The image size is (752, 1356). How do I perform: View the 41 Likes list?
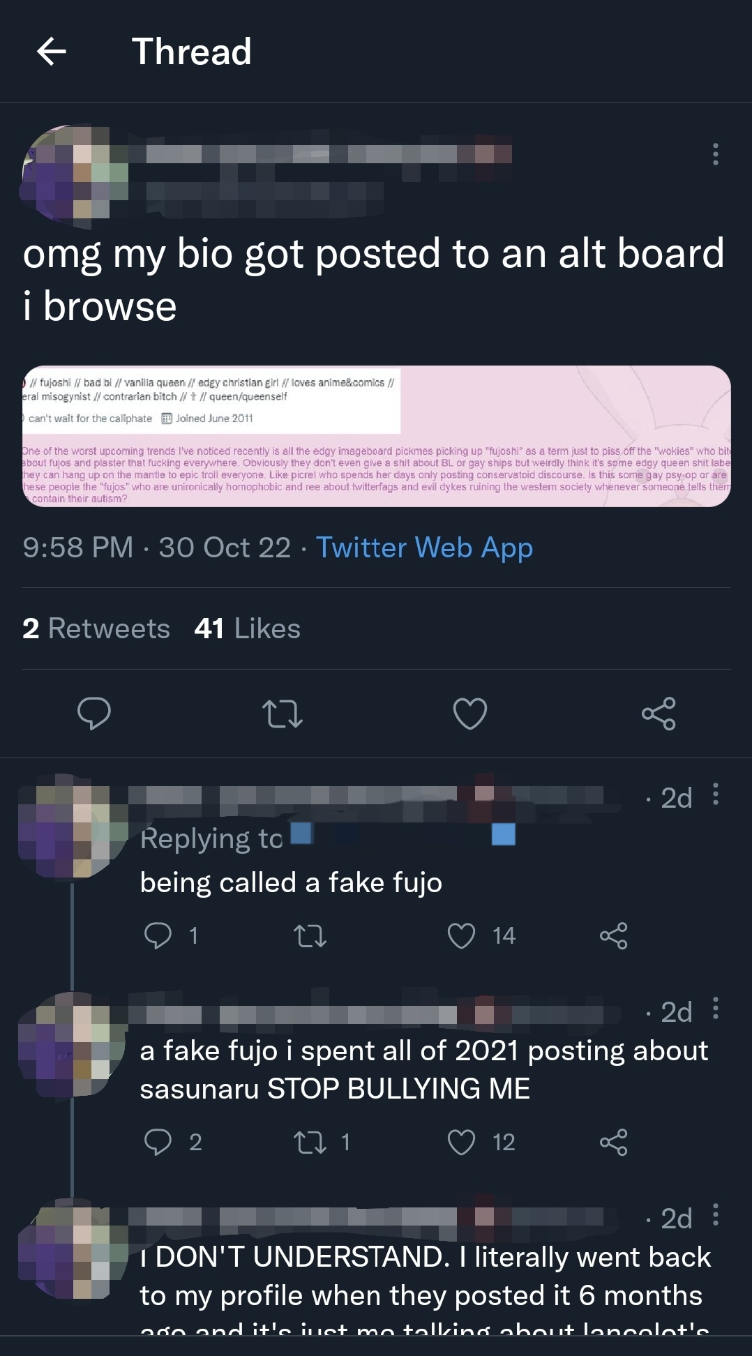(x=247, y=628)
